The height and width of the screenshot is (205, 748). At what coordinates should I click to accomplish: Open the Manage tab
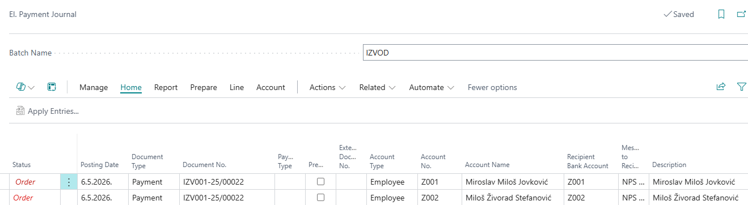tap(94, 87)
